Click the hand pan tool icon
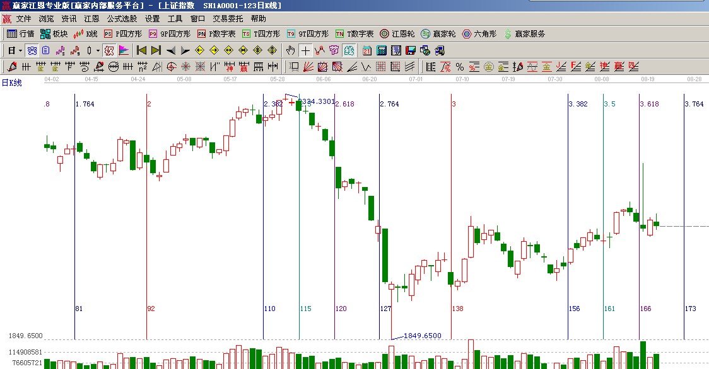Screen dimensions: 709x369 (291, 50)
